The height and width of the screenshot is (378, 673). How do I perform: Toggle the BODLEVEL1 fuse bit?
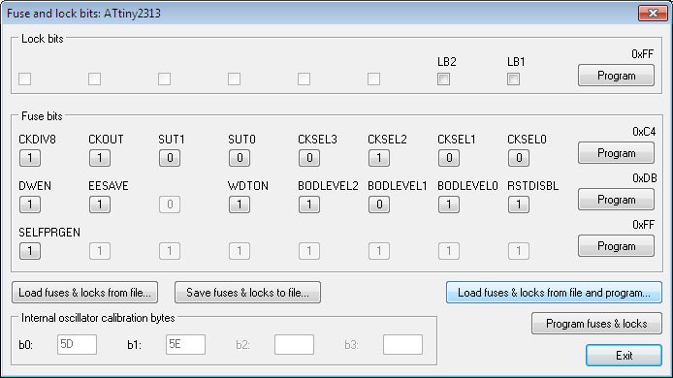point(379,205)
